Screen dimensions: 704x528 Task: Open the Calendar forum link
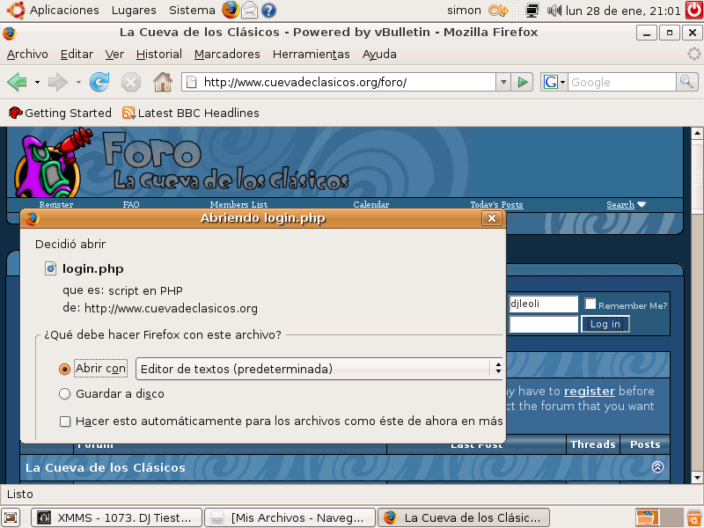coord(370,205)
